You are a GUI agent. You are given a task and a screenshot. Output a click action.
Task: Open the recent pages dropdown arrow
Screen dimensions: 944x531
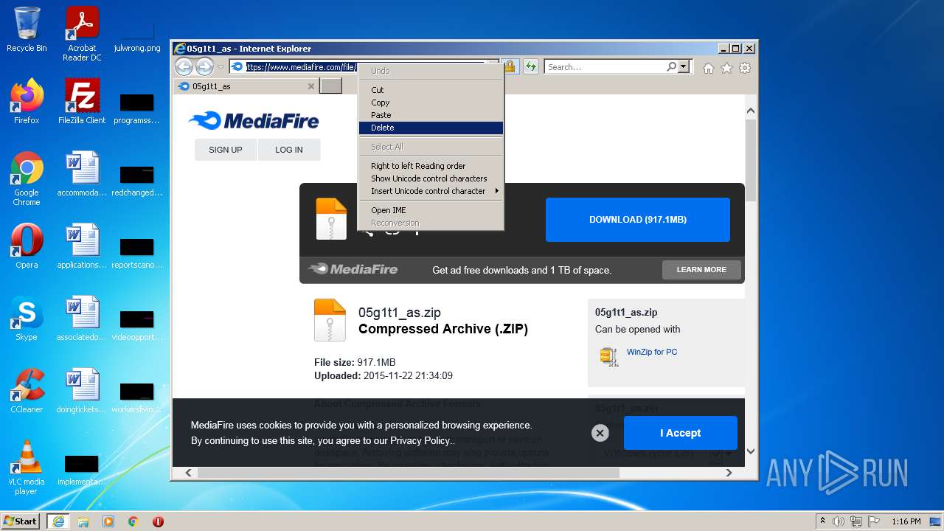220,67
